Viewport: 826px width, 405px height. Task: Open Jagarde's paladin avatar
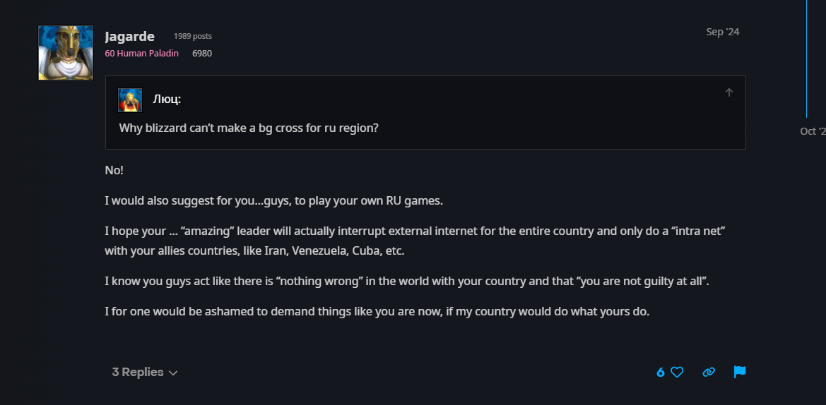[66, 53]
